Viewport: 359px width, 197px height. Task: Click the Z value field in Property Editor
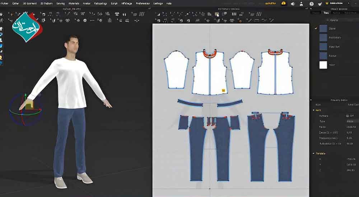[x=351, y=170]
